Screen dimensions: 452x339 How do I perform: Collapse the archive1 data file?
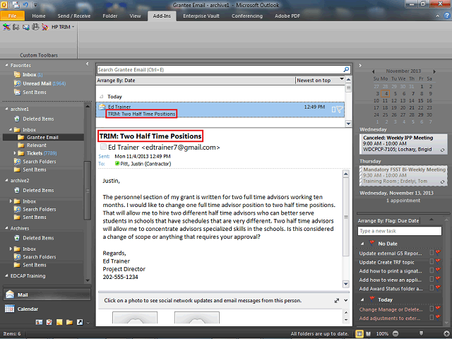coord(6,109)
